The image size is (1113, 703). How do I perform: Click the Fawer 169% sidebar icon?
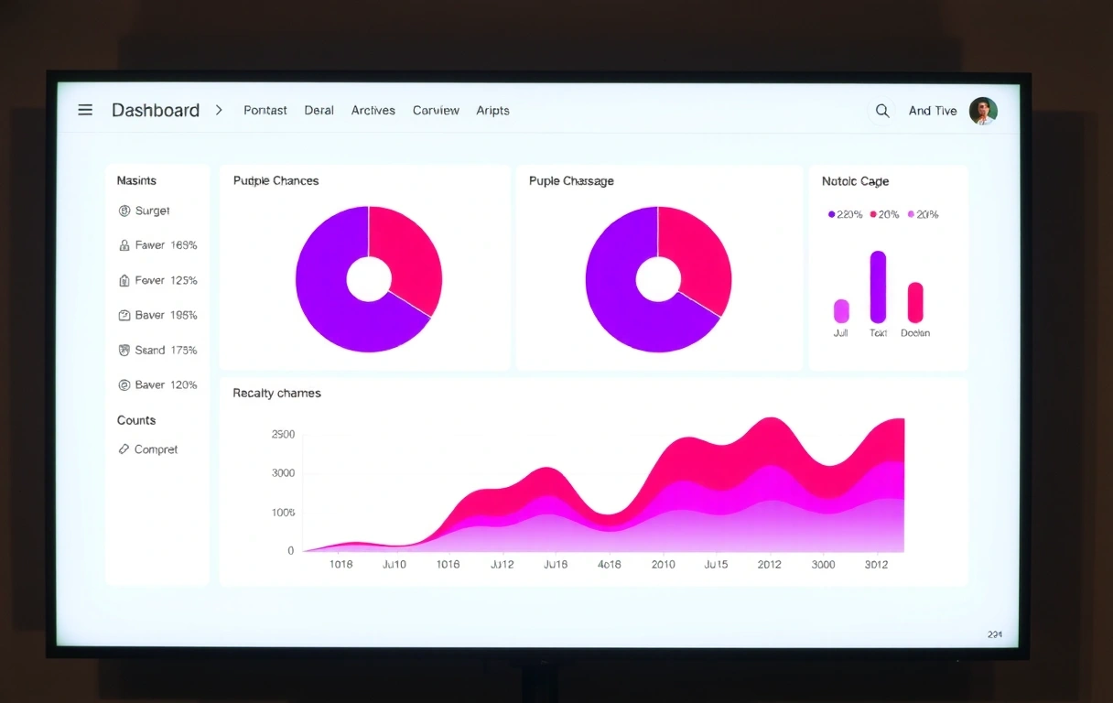pyautogui.click(x=125, y=245)
